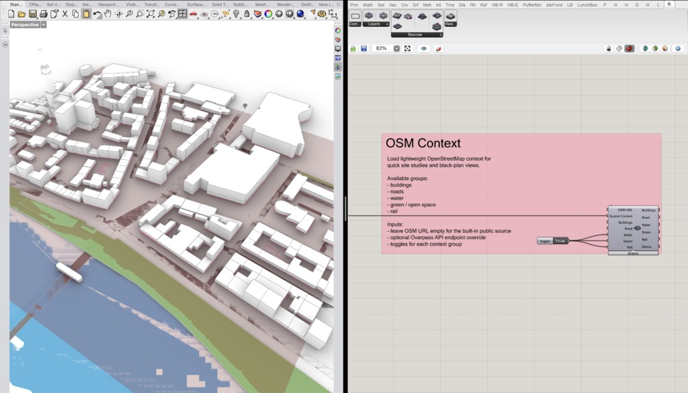Enable the wireframe preview mode icon

tap(619, 48)
